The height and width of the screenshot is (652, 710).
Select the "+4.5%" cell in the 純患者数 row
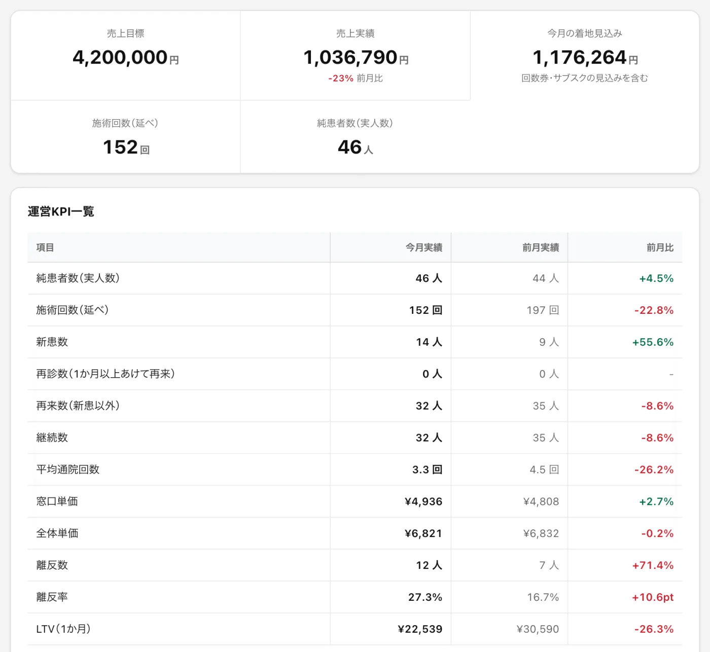(656, 278)
